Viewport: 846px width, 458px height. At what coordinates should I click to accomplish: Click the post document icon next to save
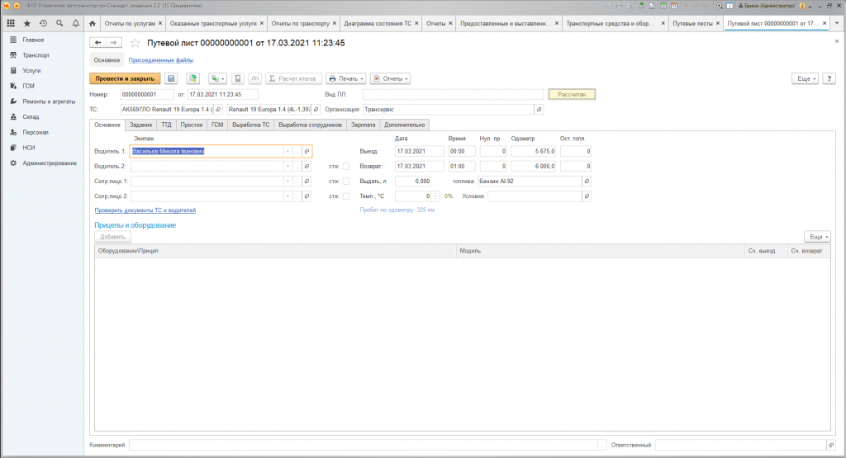click(193, 78)
